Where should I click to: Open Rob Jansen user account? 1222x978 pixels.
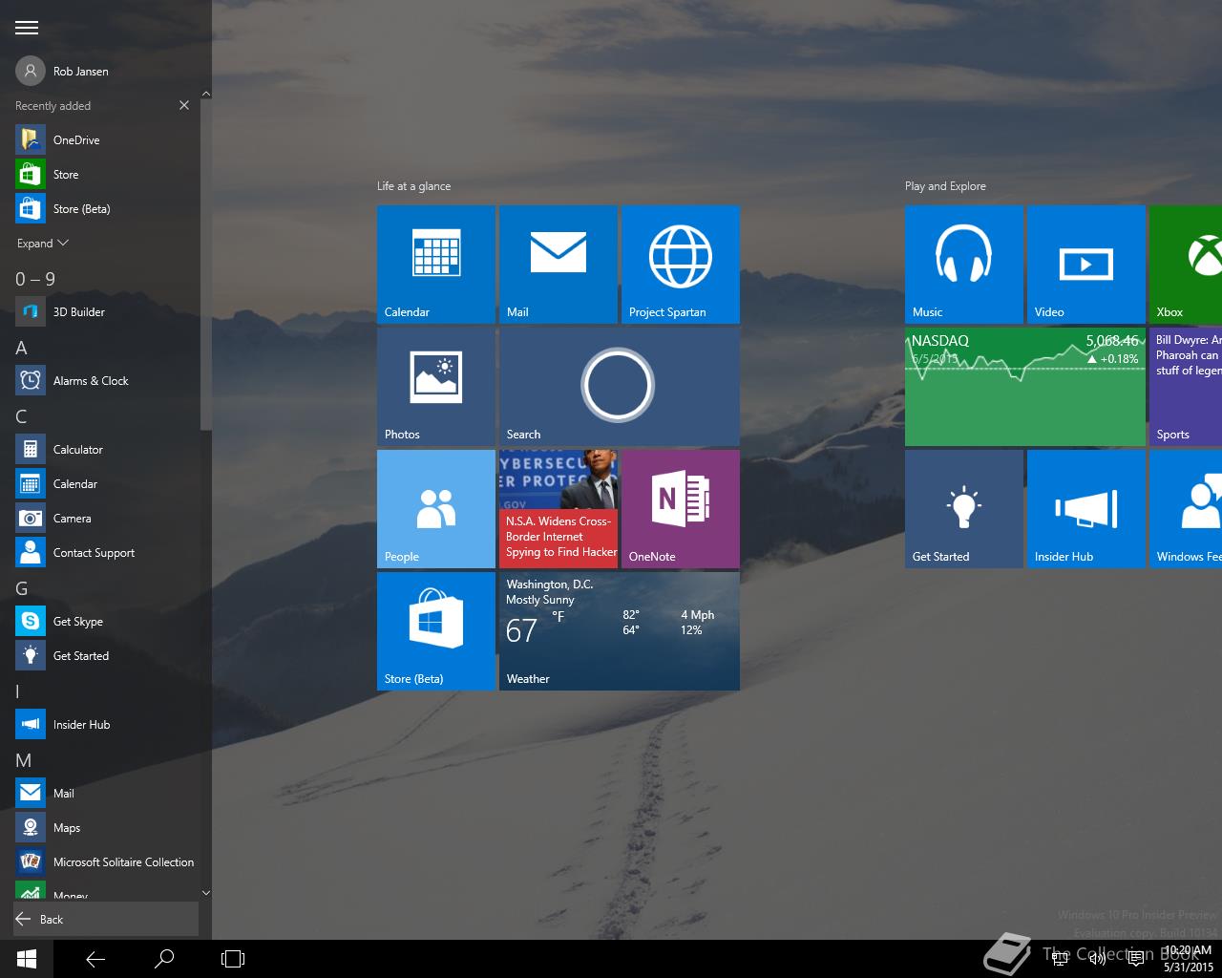coord(62,71)
